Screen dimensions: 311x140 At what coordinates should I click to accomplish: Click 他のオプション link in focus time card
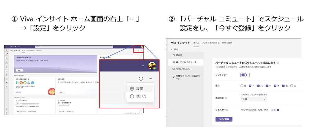pyautogui.click(x=70, y=112)
